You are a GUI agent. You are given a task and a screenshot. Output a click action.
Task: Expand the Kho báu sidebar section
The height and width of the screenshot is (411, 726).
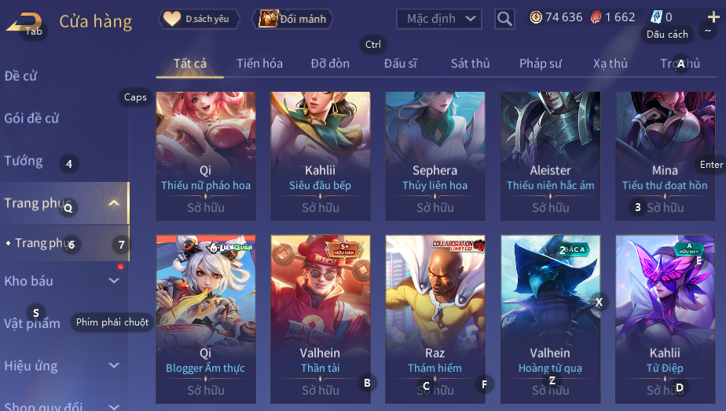tap(114, 281)
